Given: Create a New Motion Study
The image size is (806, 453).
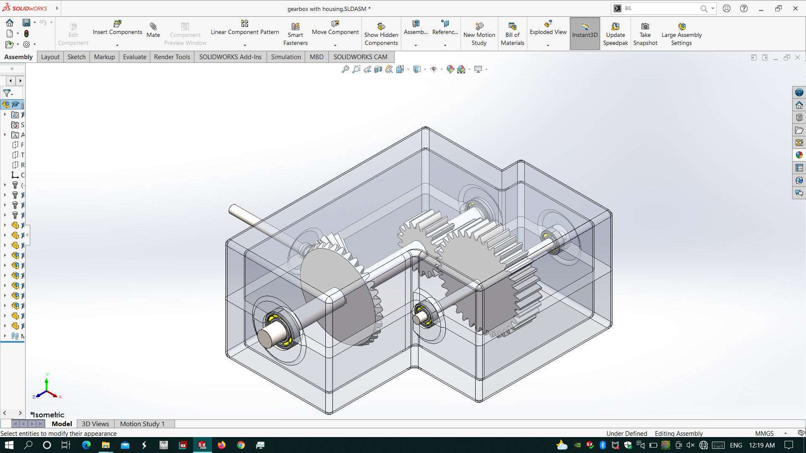Looking at the screenshot, I should pyautogui.click(x=479, y=34).
